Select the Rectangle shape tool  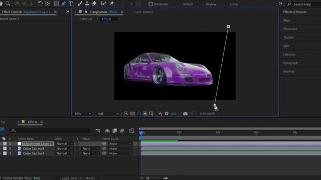(x=56, y=3)
